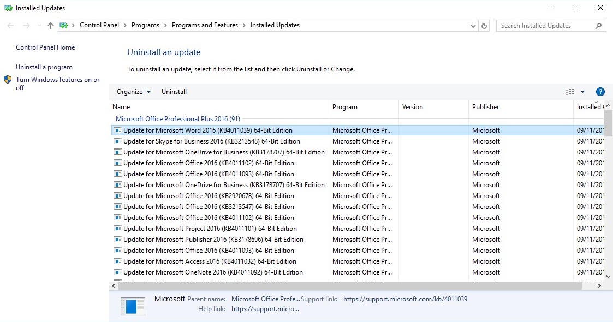Select Update for Microsoft OneNote 2016 (KB4011092)
This screenshot has width=613, height=322.
coord(213,272)
